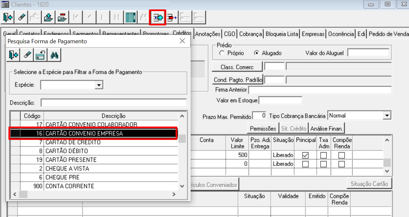The width and height of the screenshot is (409, 217).
Task: Select row 2 CHEQUE A VISTA
Action: (94, 169)
